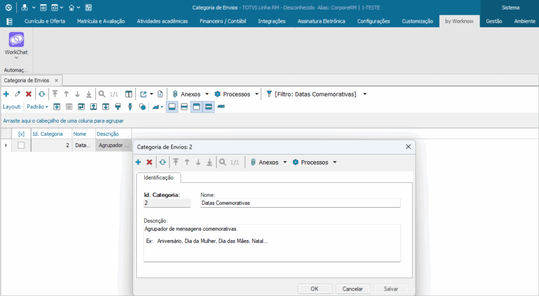The width and height of the screenshot is (539, 296).
Task: Click the red X delete icon in main toolbar
Action: pyautogui.click(x=28, y=94)
